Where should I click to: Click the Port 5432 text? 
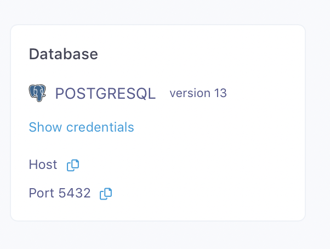[59, 193]
